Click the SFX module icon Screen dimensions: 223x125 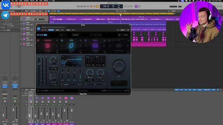(x=119, y=45)
